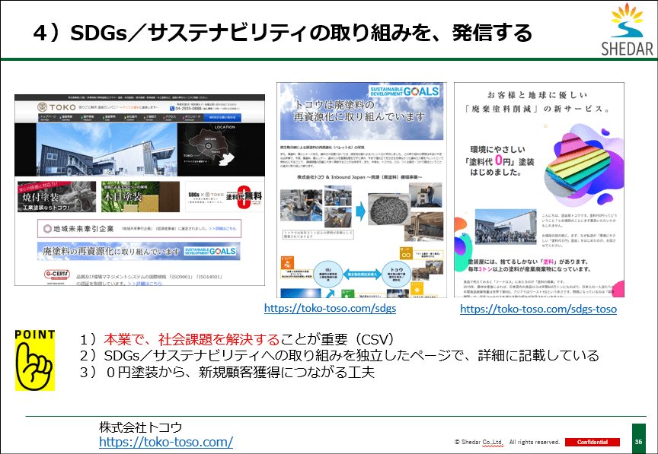
Task: Open the toko-toso.com/sdgs-toso link
Action: (x=538, y=309)
